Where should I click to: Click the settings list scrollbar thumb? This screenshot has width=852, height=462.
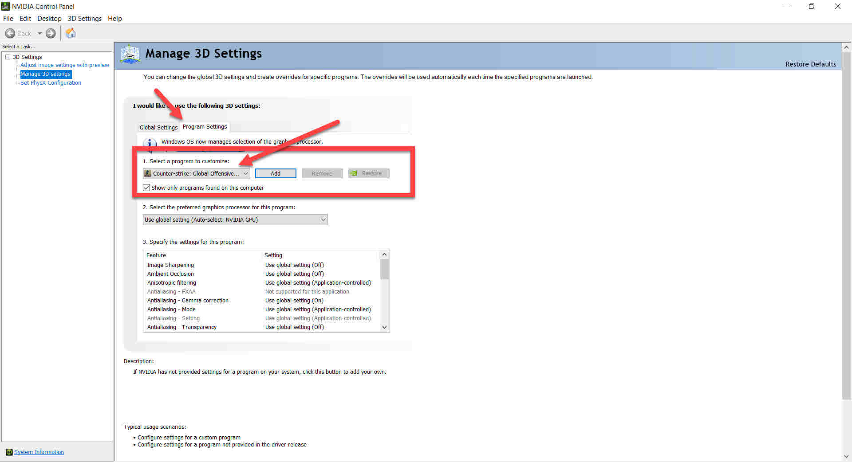tap(385, 269)
